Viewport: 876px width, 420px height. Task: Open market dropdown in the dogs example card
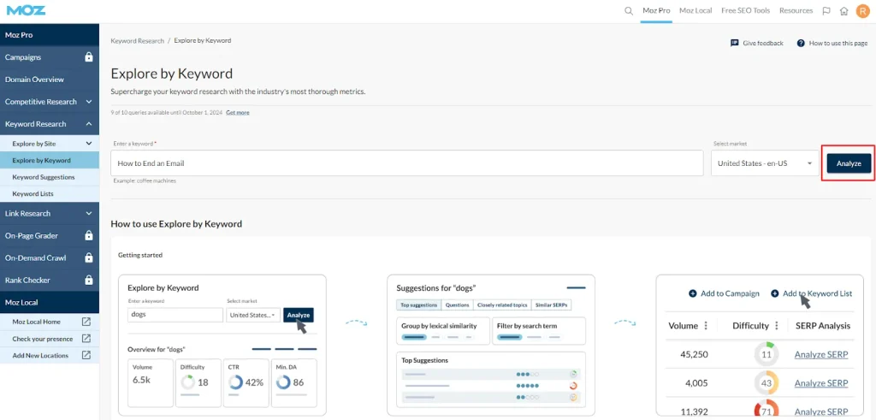[x=253, y=315]
